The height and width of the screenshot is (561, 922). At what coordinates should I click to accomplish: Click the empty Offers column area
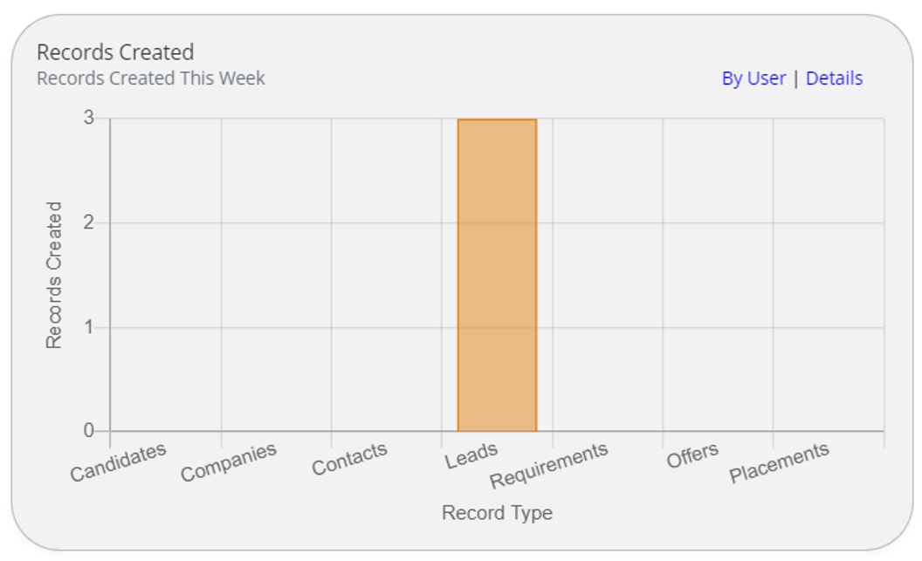(x=718, y=275)
